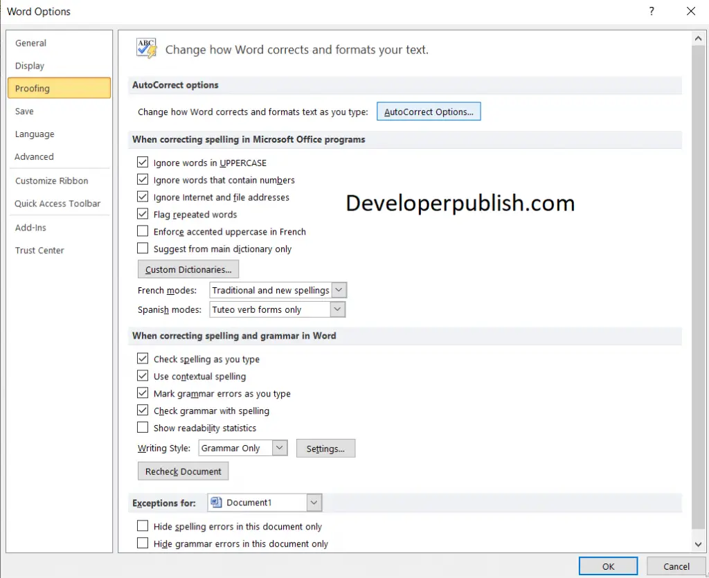The width and height of the screenshot is (709, 578).
Task: Click the 'AutoCorrect options' section heading
Action: [175, 85]
